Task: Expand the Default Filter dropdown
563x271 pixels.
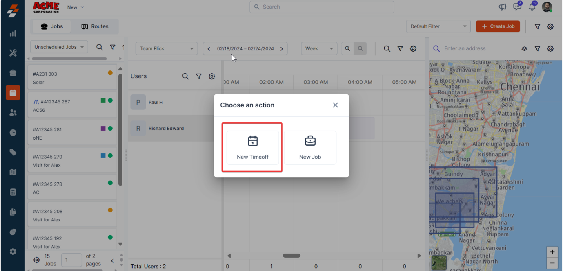Action: coord(438,26)
